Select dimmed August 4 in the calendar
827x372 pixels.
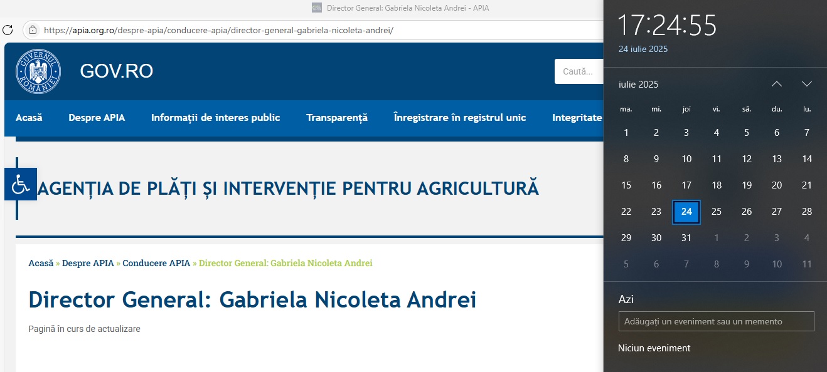tap(807, 238)
